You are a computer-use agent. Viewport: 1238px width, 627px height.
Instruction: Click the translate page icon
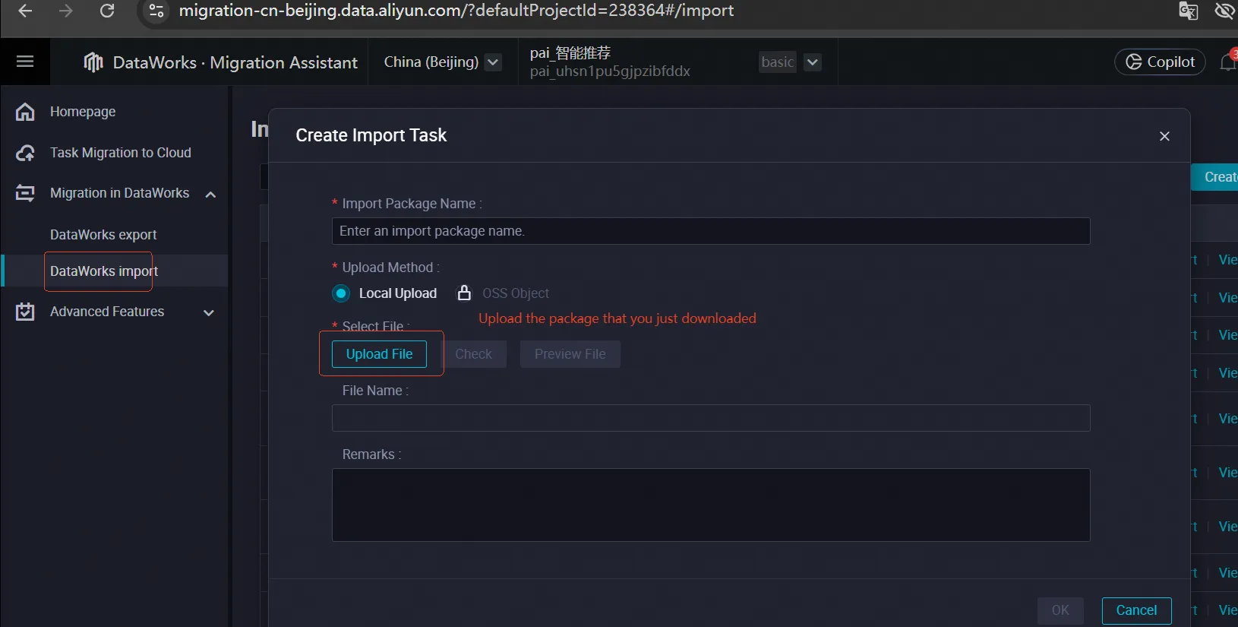click(1188, 11)
